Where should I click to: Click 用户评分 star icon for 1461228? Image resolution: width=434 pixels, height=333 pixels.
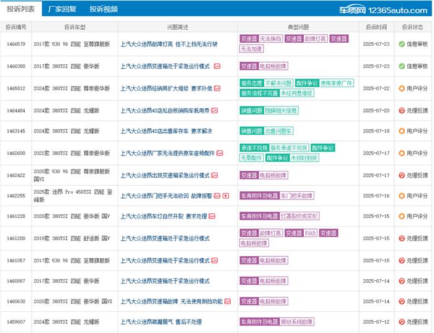point(402,217)
